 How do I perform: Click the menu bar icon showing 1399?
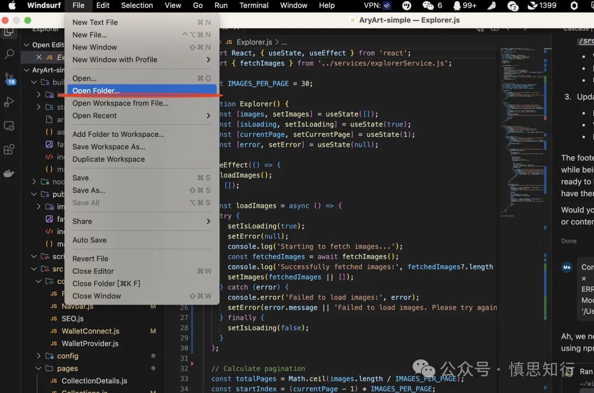click(542, 5)
